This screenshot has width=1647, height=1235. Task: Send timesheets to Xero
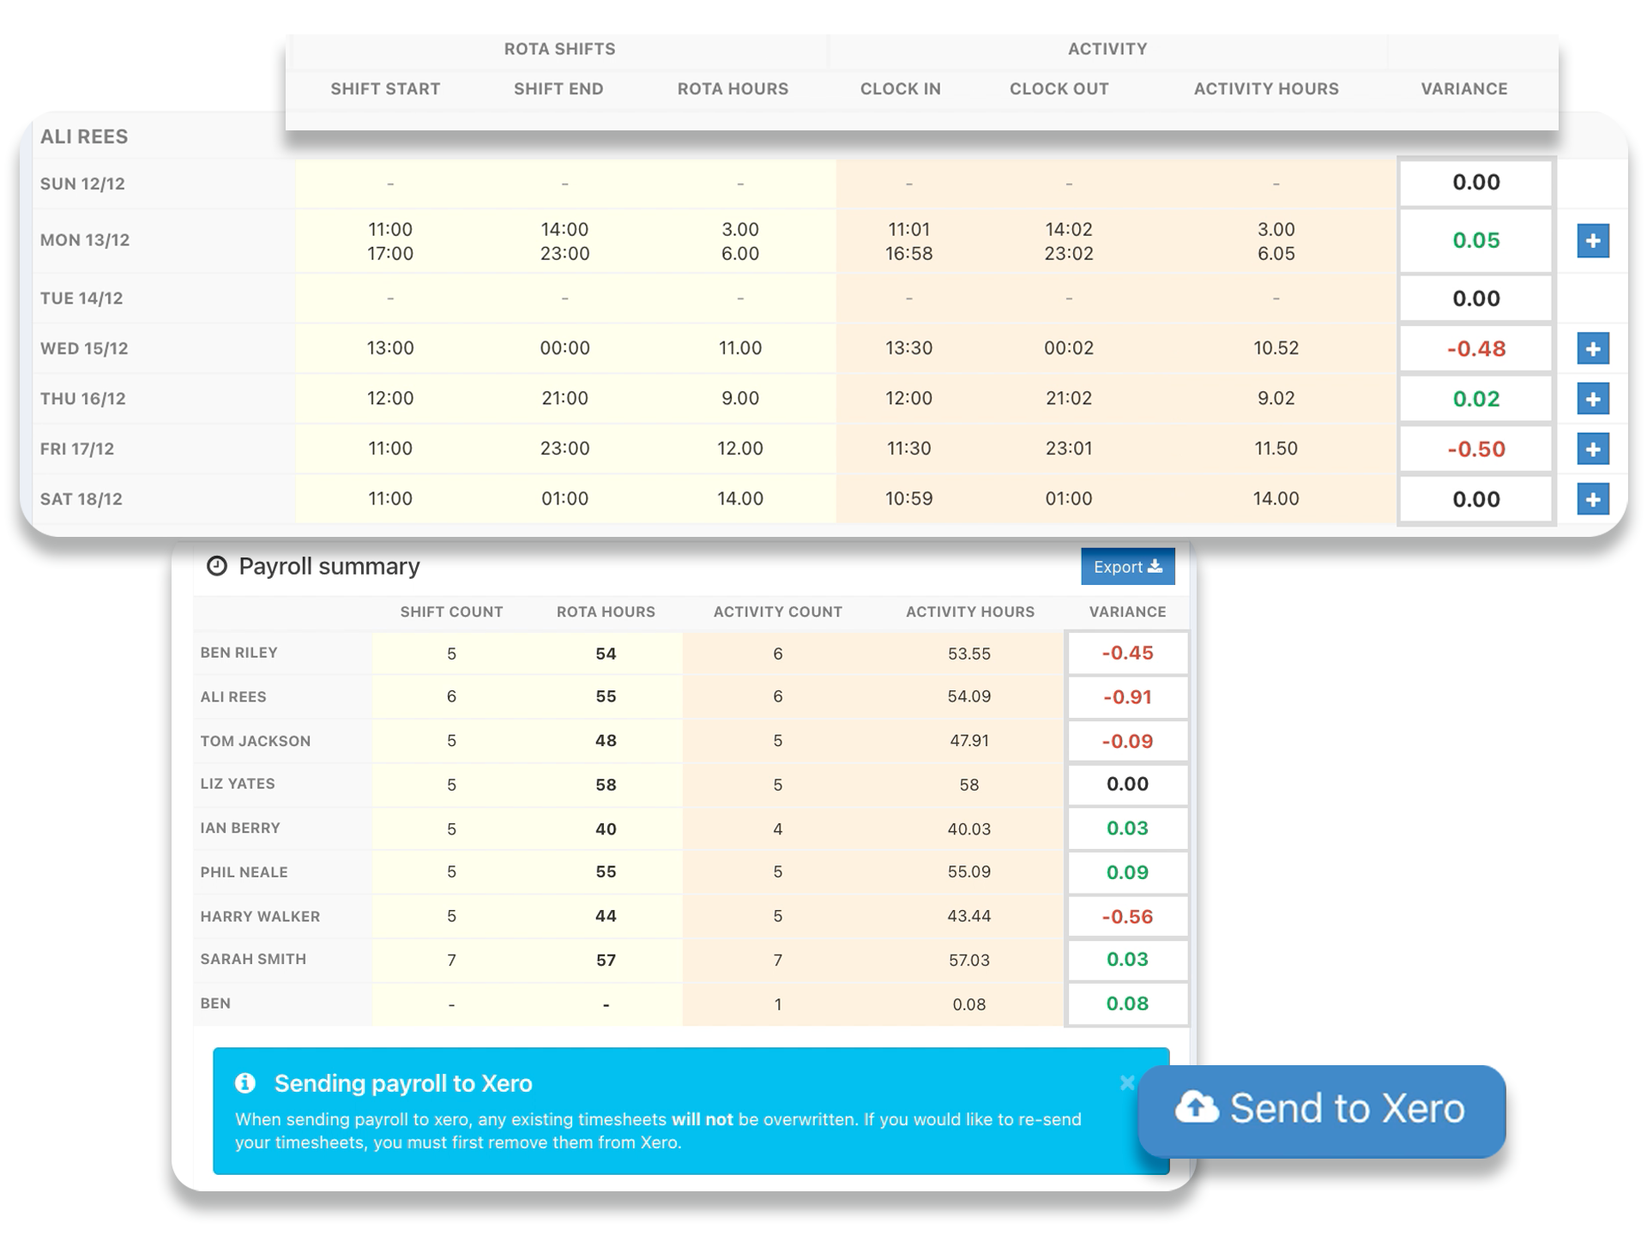[1321, 1108]
